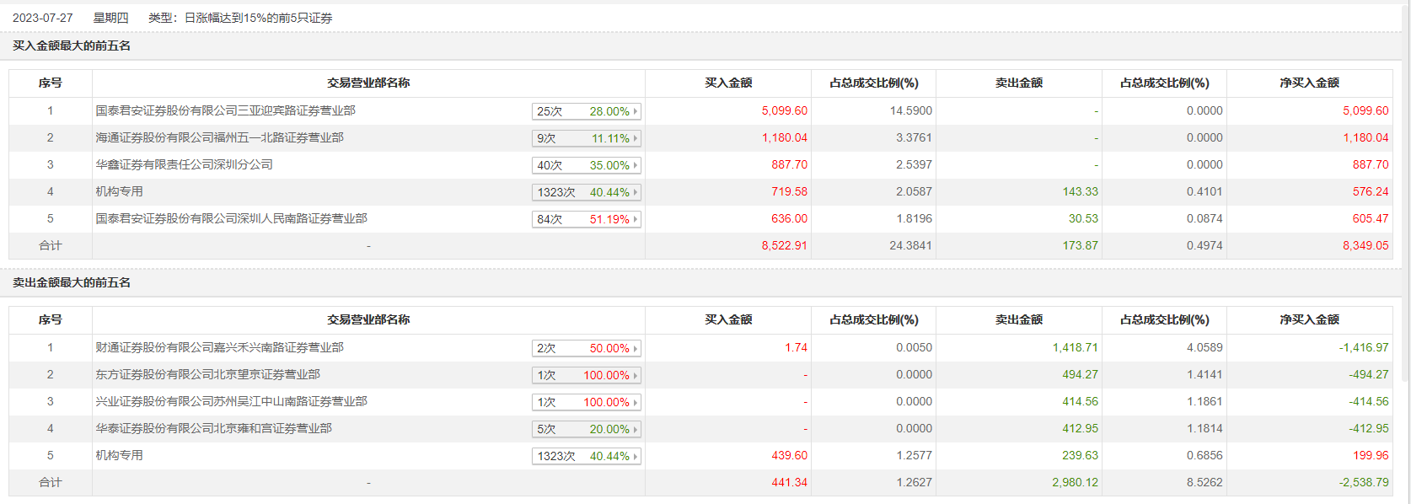Open 海通证券福州五一北路证券营业部 link

point(219,137)
